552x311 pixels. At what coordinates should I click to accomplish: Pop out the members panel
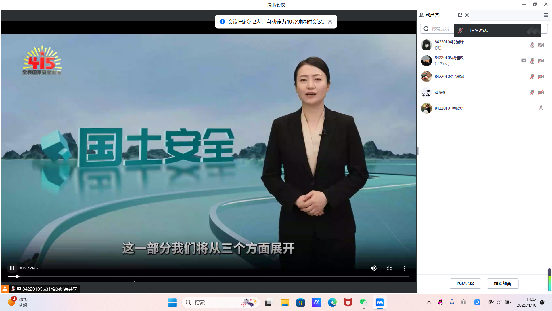pos(460,15)
